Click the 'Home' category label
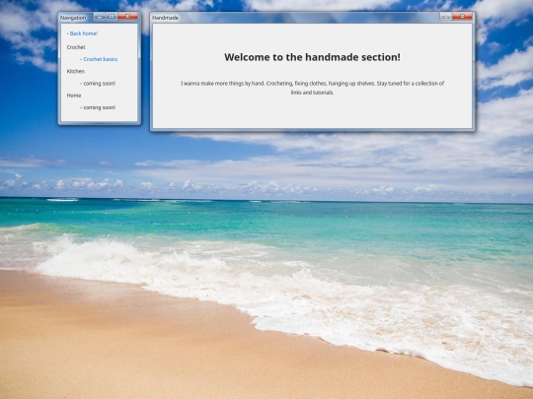533x399 pixels. click(74, 96)
